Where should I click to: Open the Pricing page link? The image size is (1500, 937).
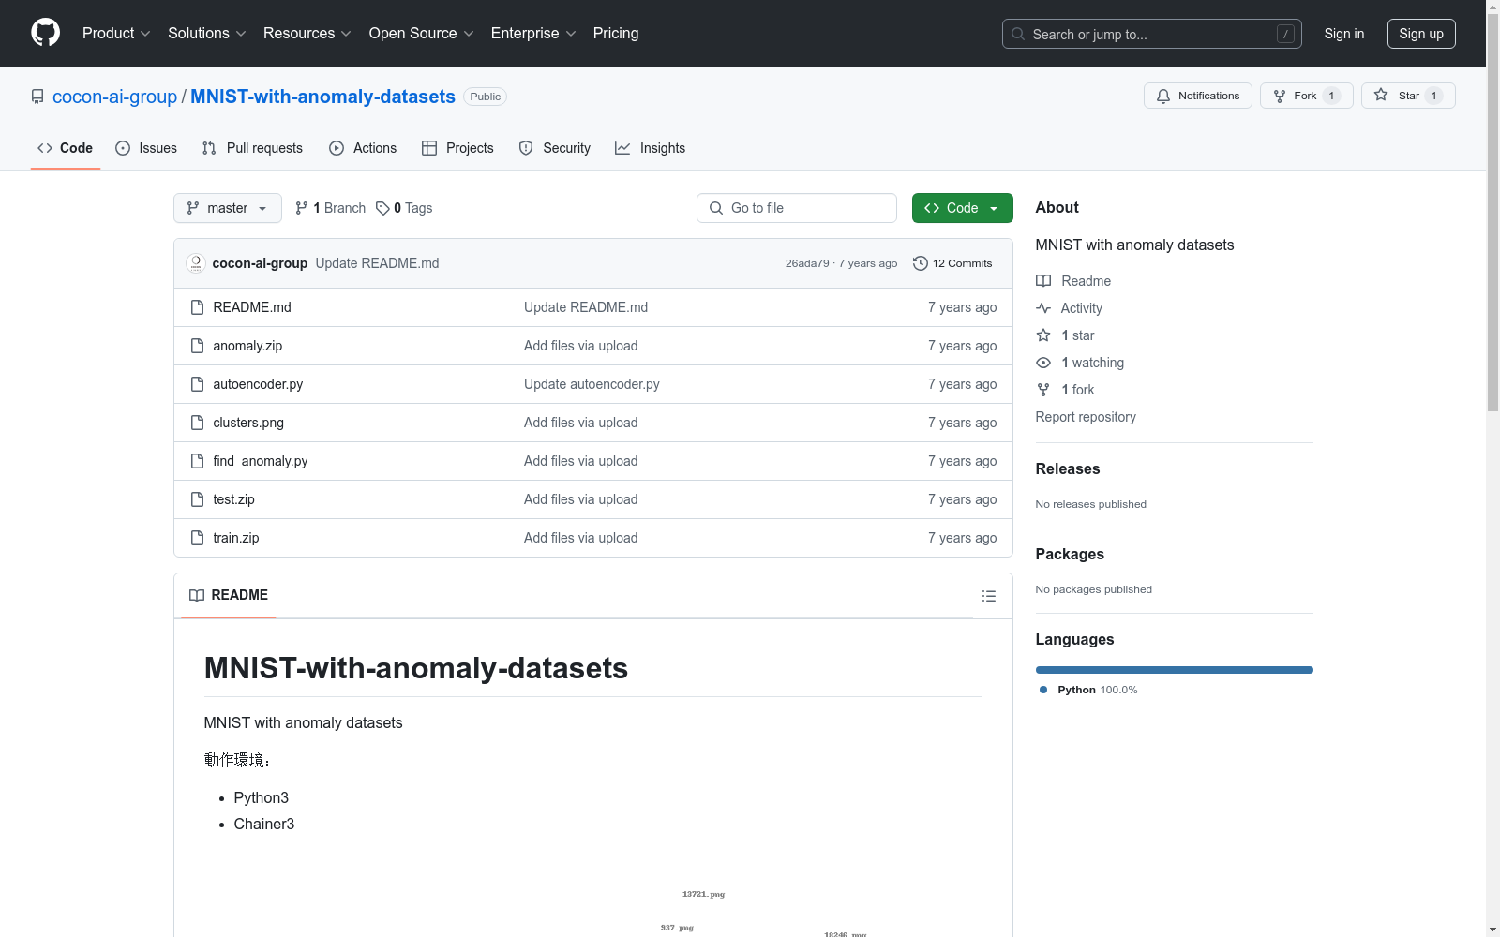coord(616,34)
